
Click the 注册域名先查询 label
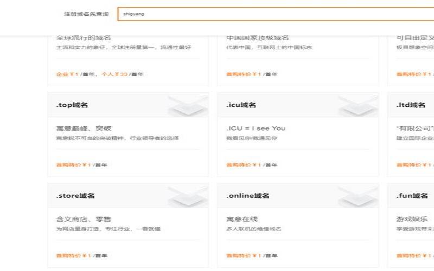click(x=86, y=14)
